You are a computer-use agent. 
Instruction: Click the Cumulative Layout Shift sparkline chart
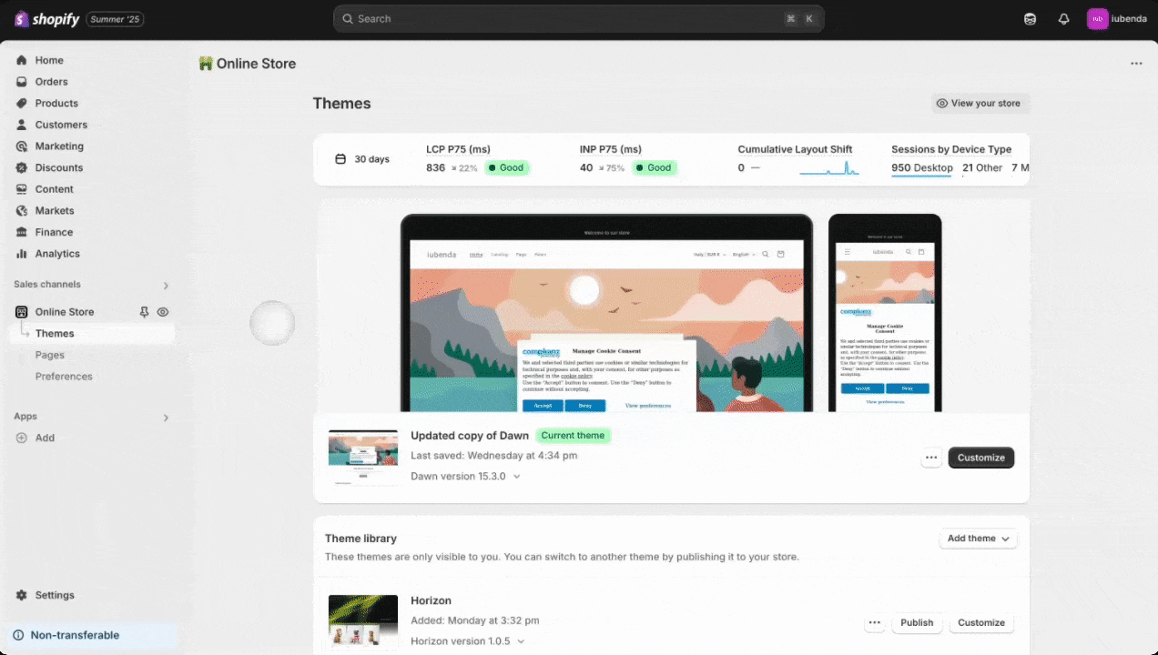point(829,168)
